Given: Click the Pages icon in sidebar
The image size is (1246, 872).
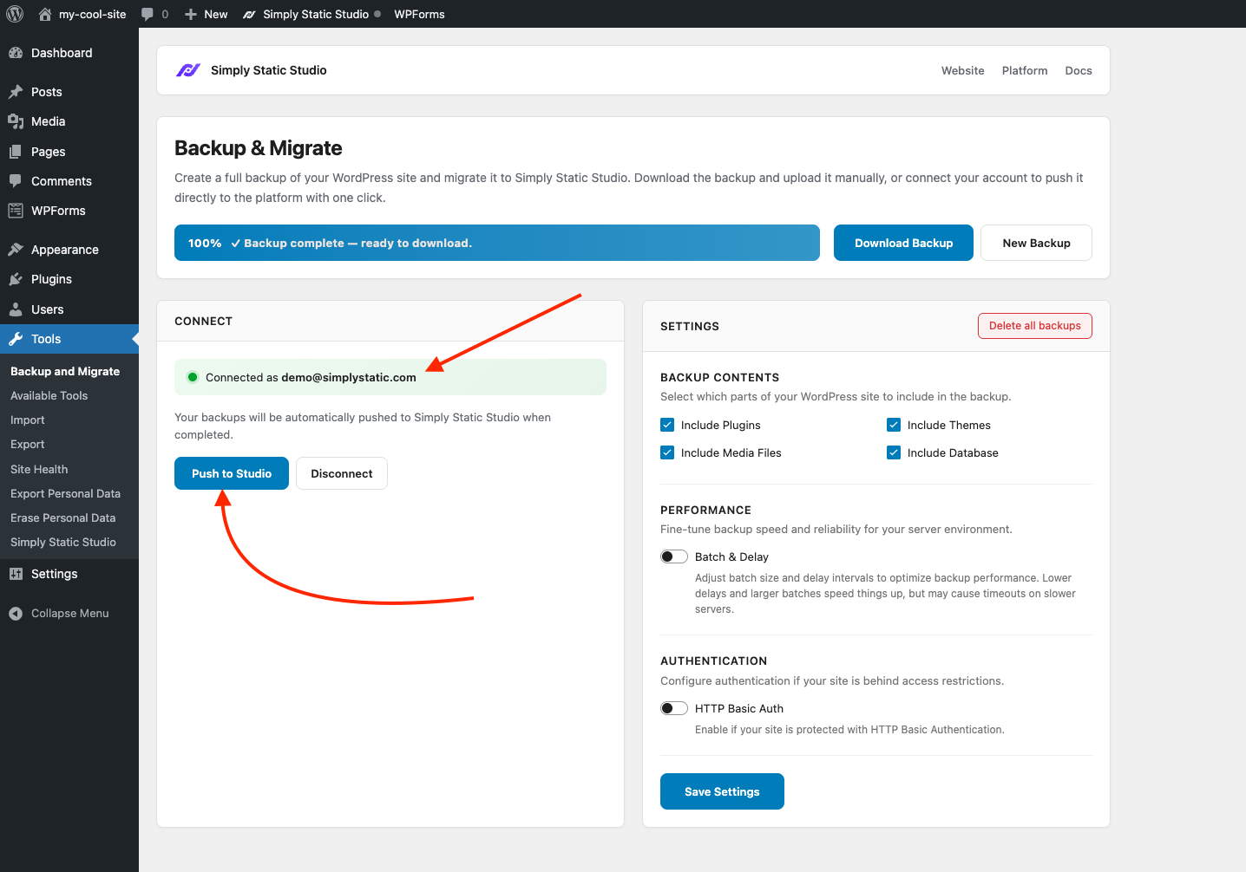Looking at the screenshot, I should click(16, 152).
